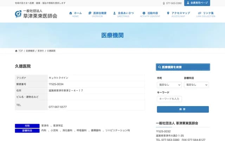Click the 草津栗東医師会 logo icon

click(18, 14)
